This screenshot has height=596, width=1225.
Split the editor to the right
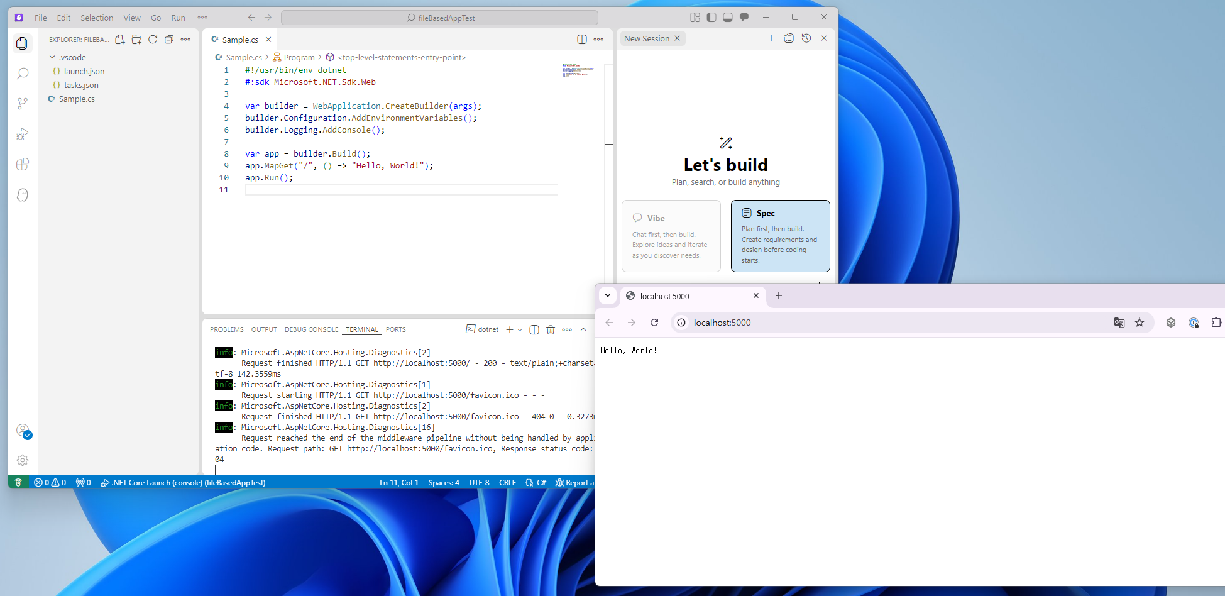coord(582,40)
